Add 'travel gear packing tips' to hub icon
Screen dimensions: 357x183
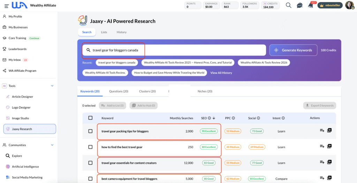tap(329, 130)
